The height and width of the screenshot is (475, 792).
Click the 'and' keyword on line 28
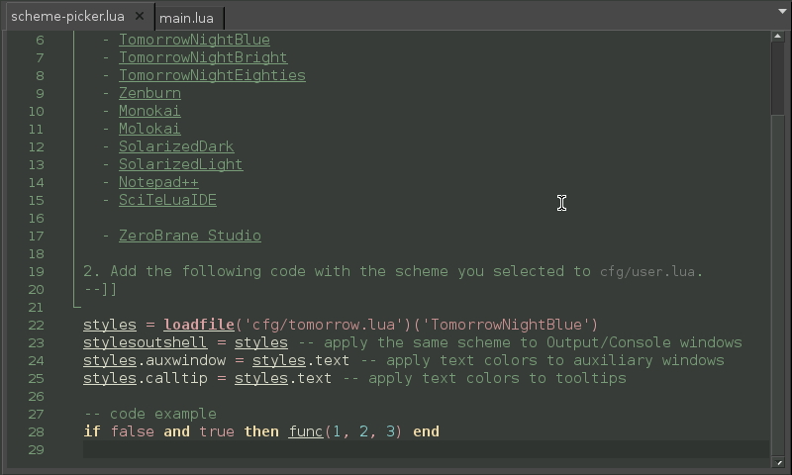click(x=177, y=431)
